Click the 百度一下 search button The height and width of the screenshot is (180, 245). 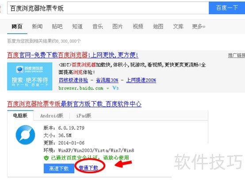click(x=227, y=8)
